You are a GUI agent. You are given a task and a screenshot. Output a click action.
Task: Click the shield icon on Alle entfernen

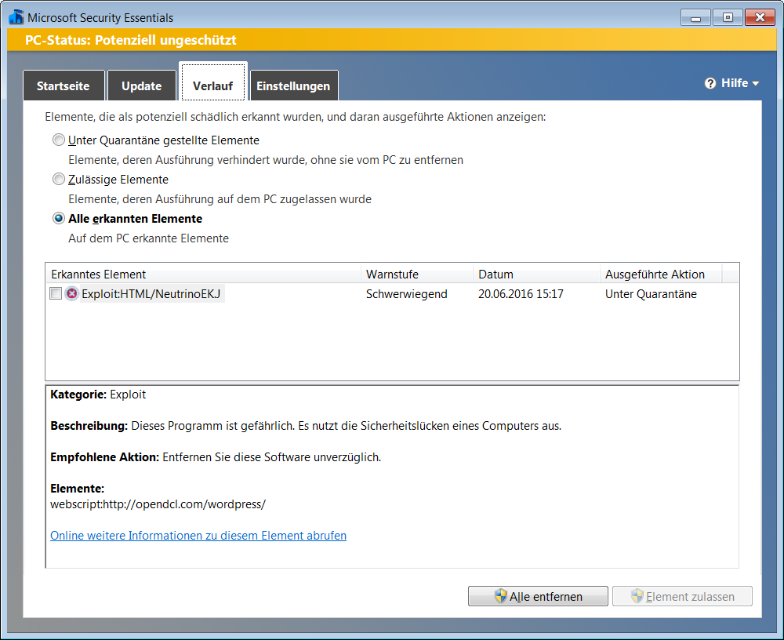click(500, 596)
